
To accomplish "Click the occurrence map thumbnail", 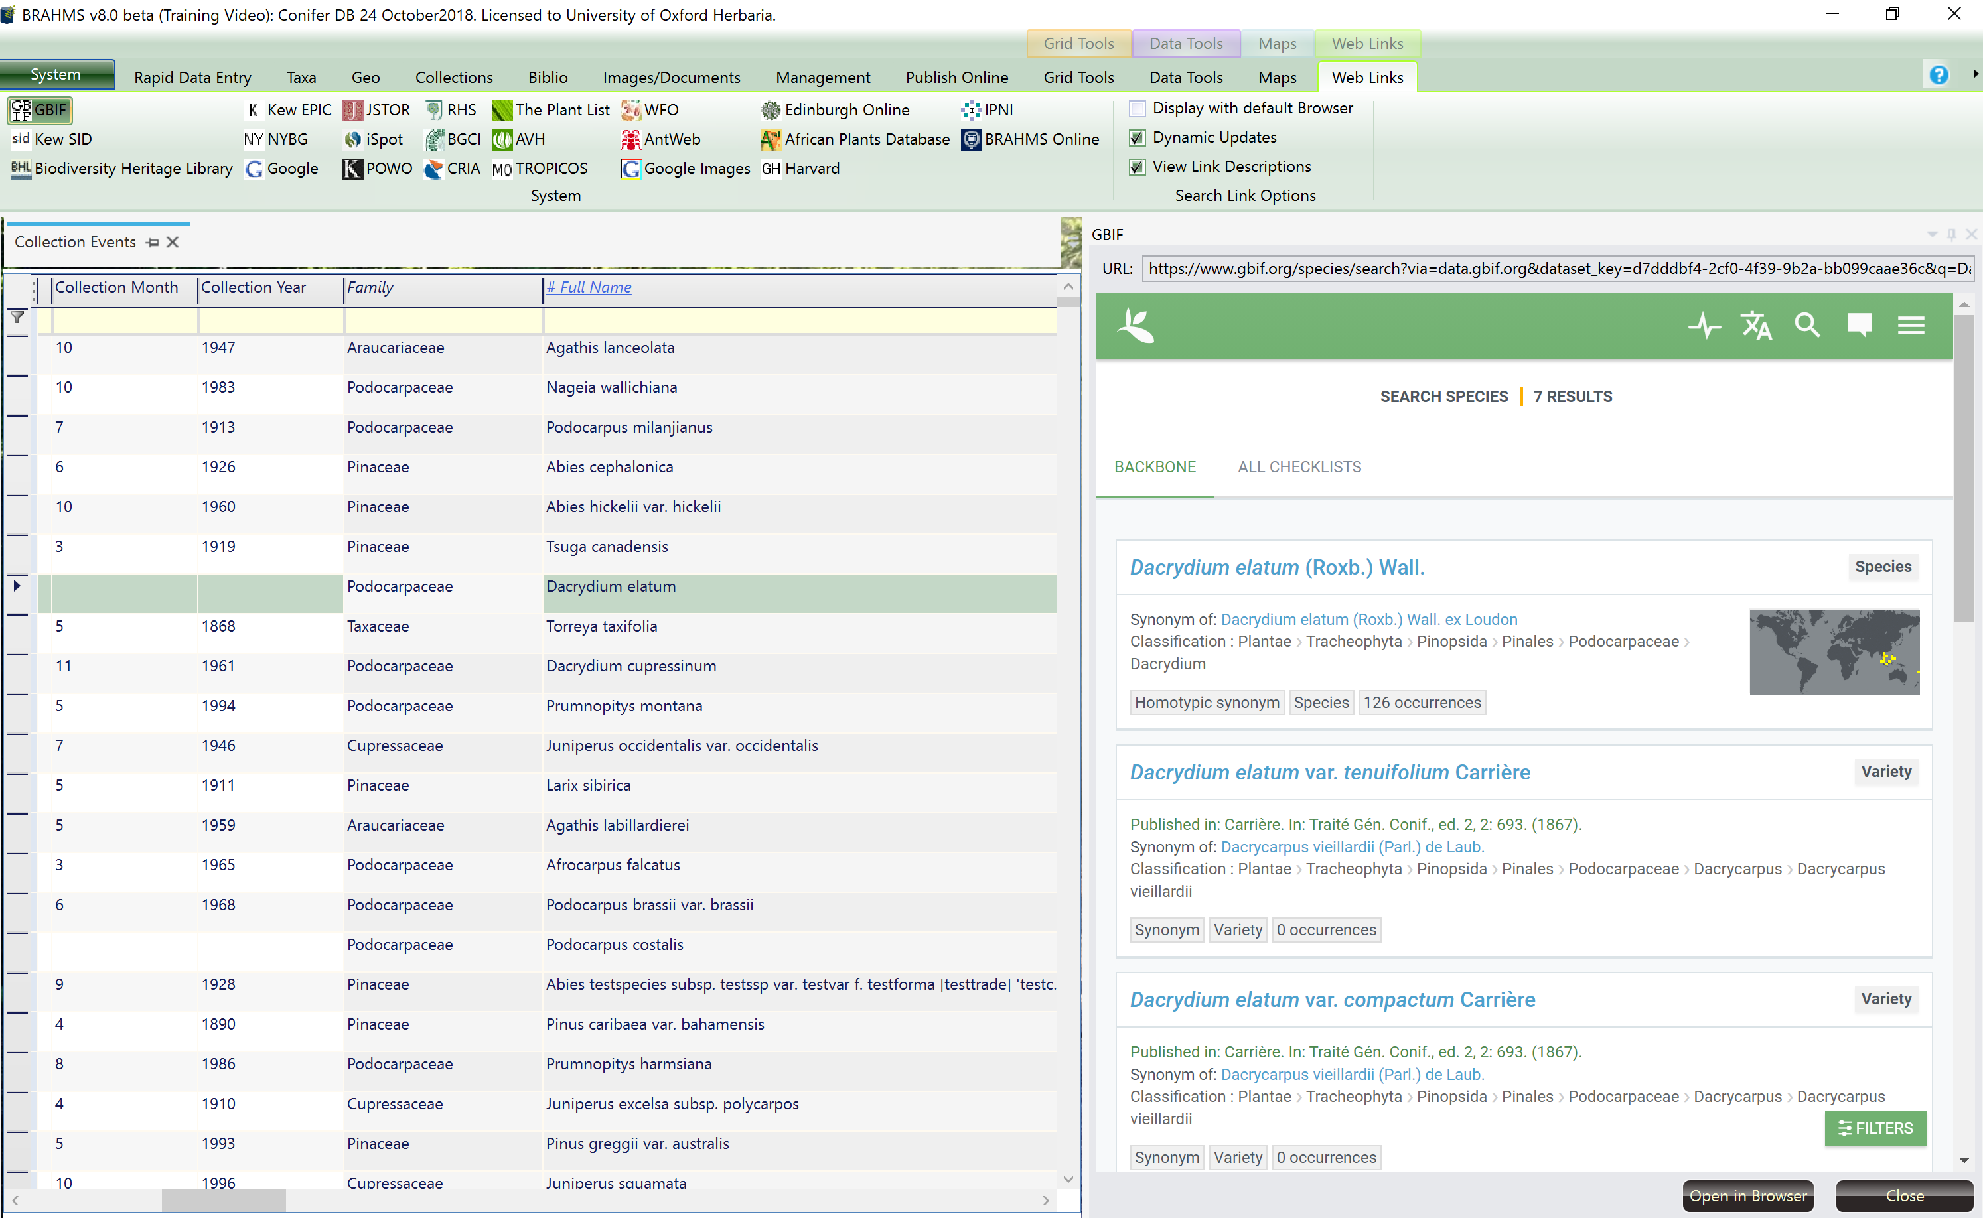I will 1834,651.
